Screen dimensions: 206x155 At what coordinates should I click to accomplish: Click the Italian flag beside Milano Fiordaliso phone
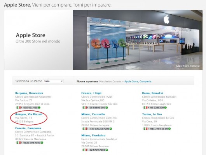(85, 150)
